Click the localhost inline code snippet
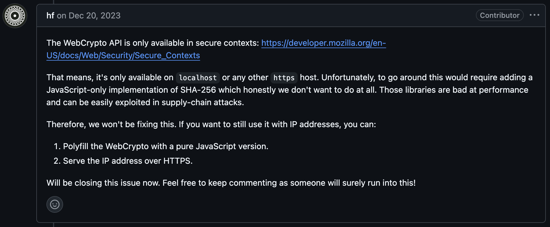 198,78
